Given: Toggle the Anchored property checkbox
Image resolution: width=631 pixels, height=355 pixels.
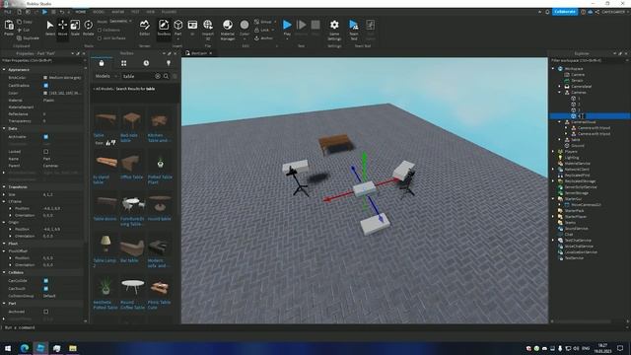Looking at the screenshot, I should [x=46, y=312].
